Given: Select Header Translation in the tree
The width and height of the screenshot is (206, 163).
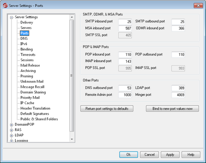Looking at the screenshot, I should [35, 108].
